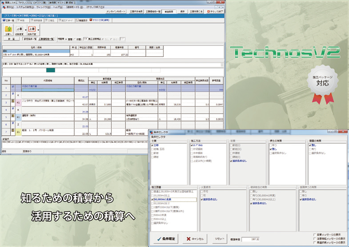Click the 上層へ folder-up icon

click(x=8, y=29)
